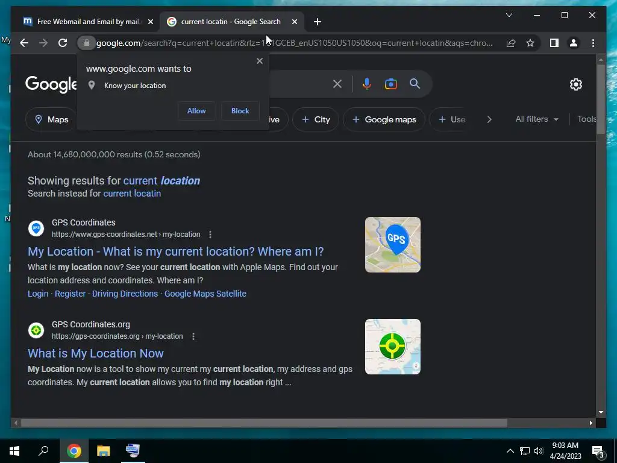The height and width of the screenshot is (463, 617).
Task: Open the Login sitelink
Action: [x=38, y=294]
